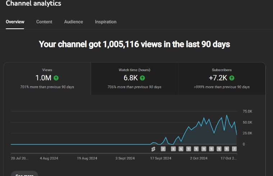The image size is (273, 176).
Task: Click the See more button
Action: pyautogui.click(x=24, y=174)
